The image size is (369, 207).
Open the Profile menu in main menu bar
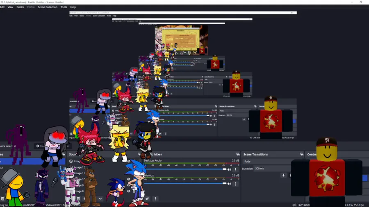pyautogui.click(x=31, y=7)
